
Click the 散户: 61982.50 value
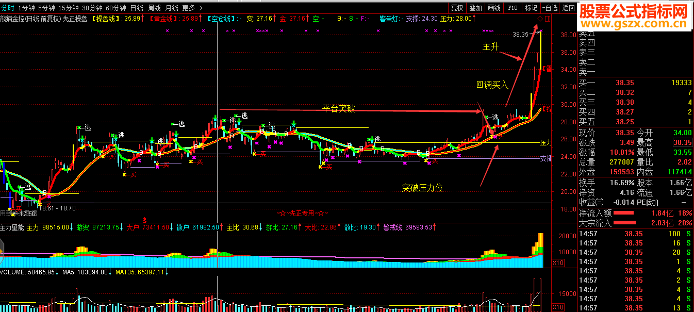point(197,227)
